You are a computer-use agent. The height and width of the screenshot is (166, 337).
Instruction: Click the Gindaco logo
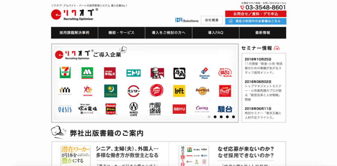(225, 73)
